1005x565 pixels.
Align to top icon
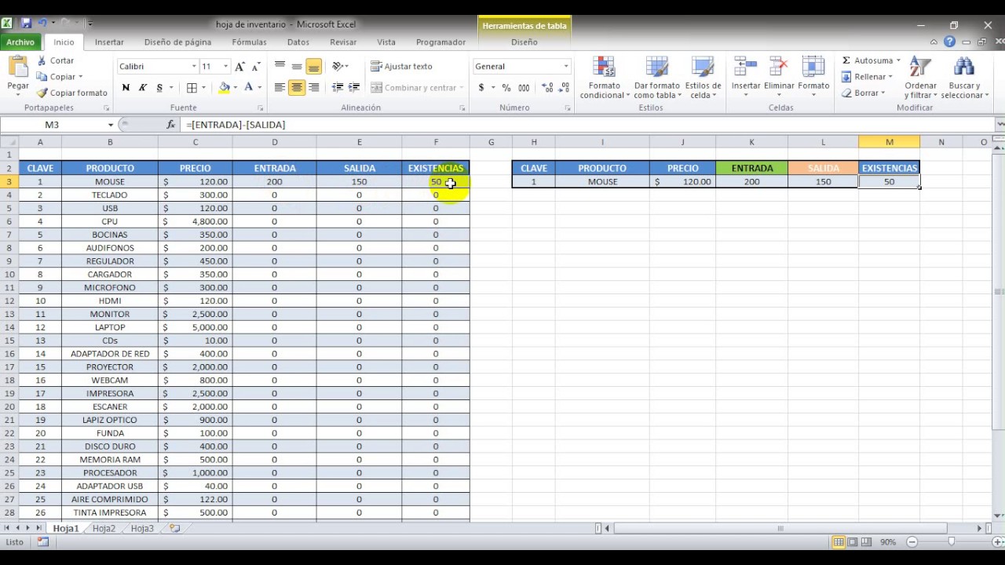pyautogui.click(x=280, y=67)
